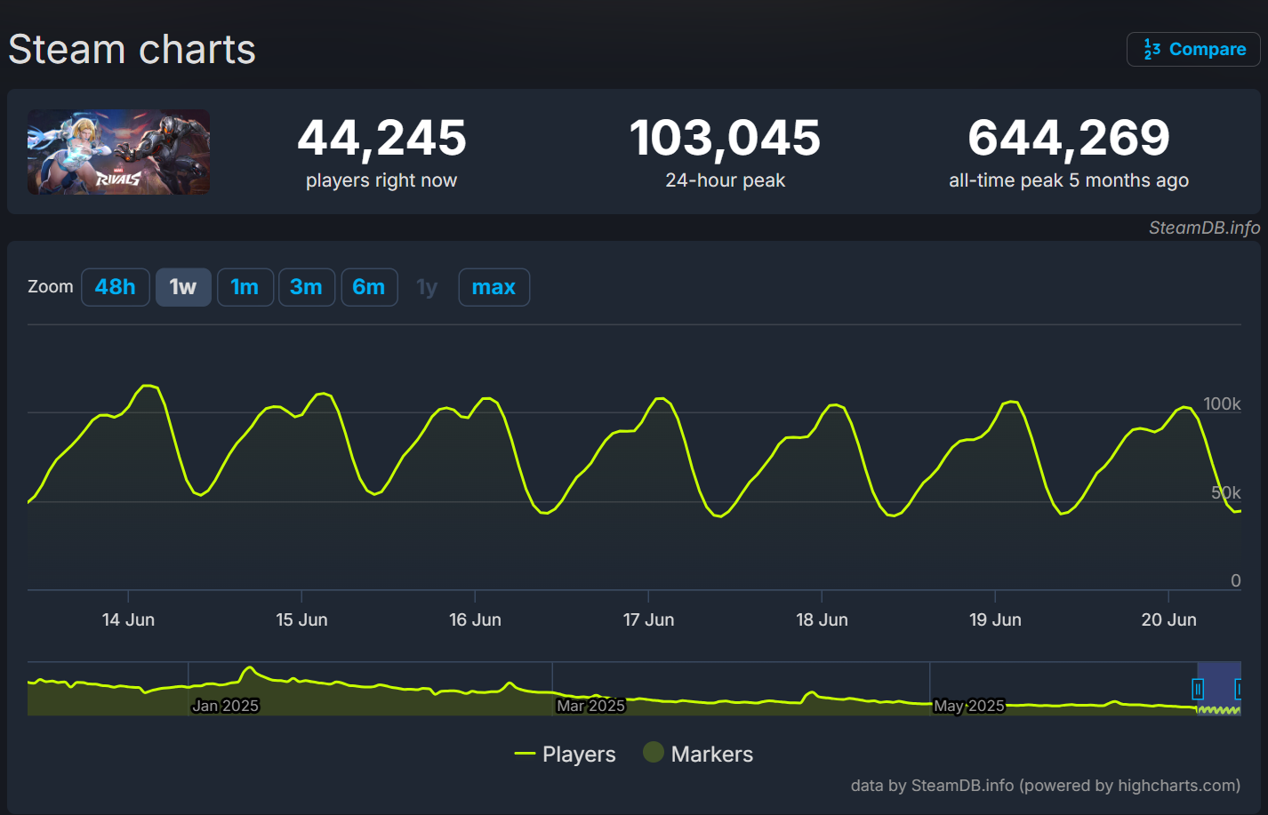Grab the right navigator range handle

(1238, 689)
